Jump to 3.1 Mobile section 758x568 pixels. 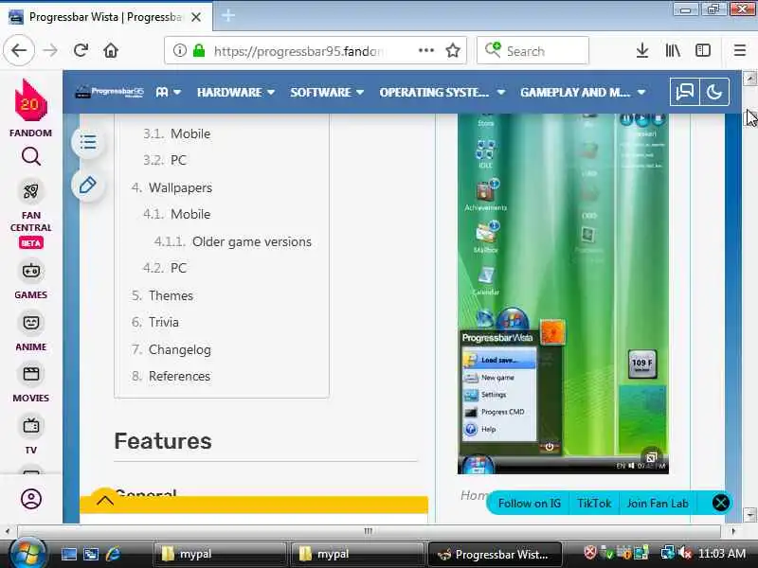coord(176,133)
